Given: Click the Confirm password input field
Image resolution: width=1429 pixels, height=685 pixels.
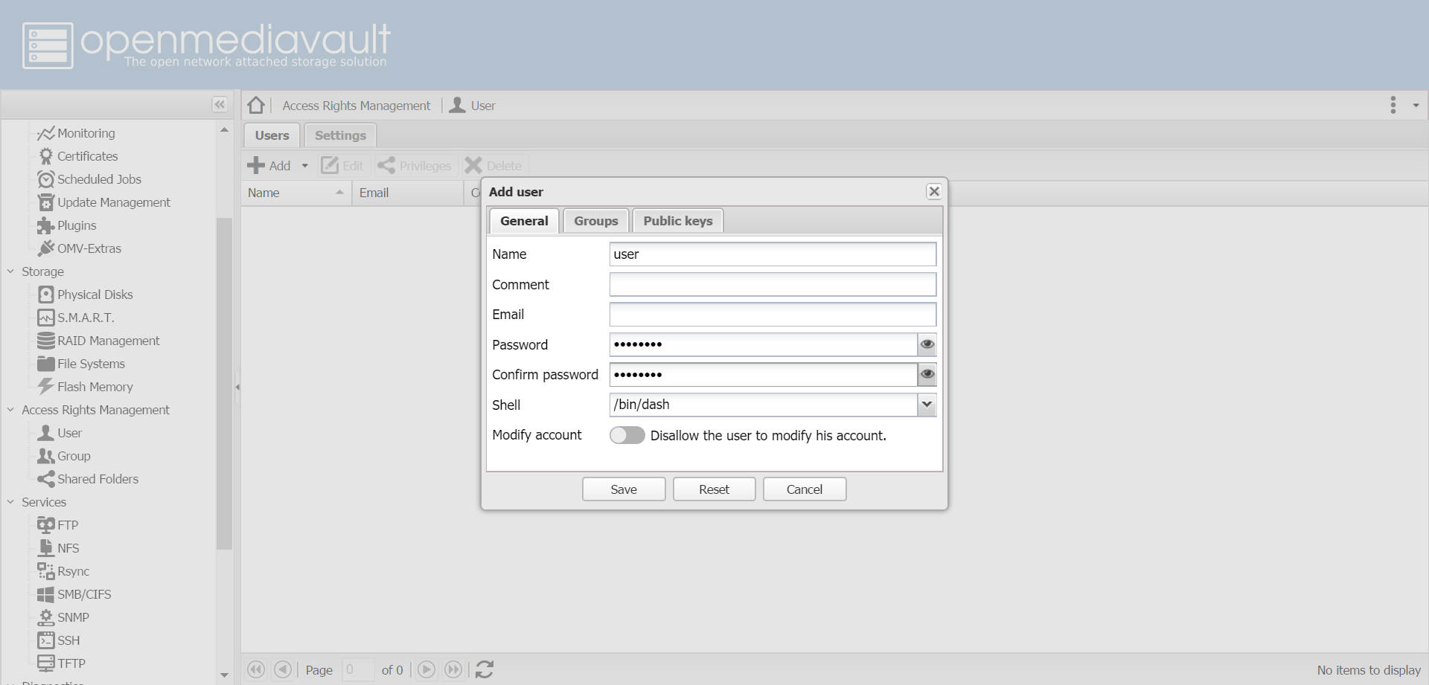Looking at the screenshot, I should 763,374.
